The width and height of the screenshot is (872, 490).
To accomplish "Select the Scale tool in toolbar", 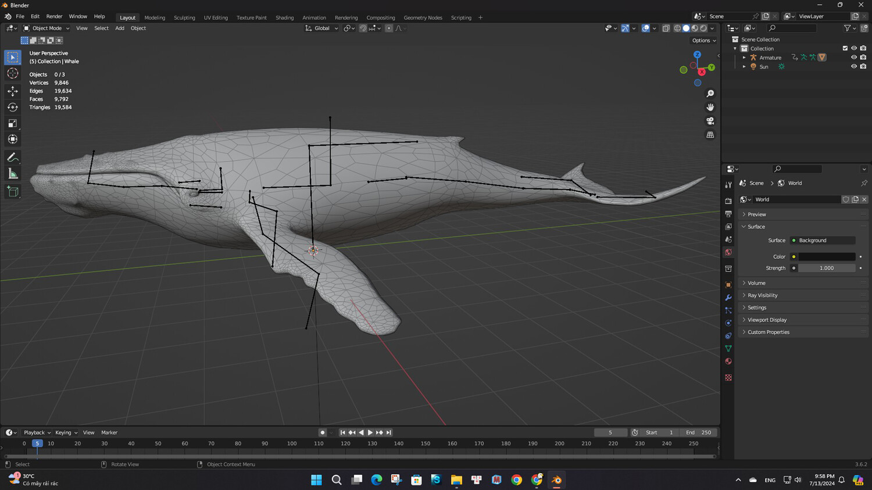I will point(12,123).
